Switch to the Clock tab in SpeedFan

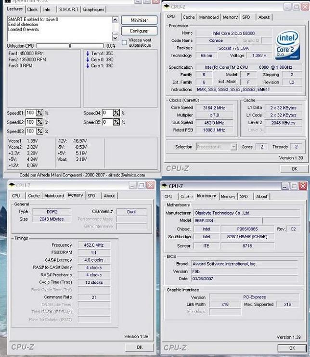tap(32, 9)
